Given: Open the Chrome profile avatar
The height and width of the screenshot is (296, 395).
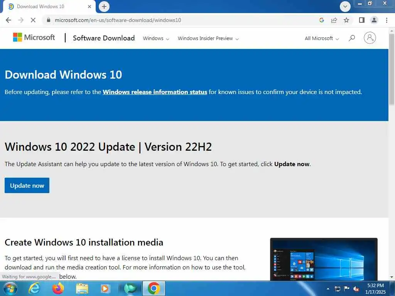Looking at the screenshot, I should (374, 20).
